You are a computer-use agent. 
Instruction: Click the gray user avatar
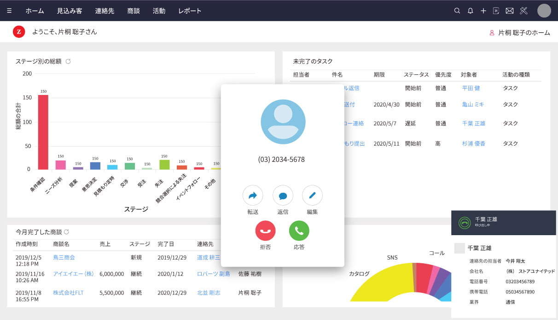[x=544, y=11]
